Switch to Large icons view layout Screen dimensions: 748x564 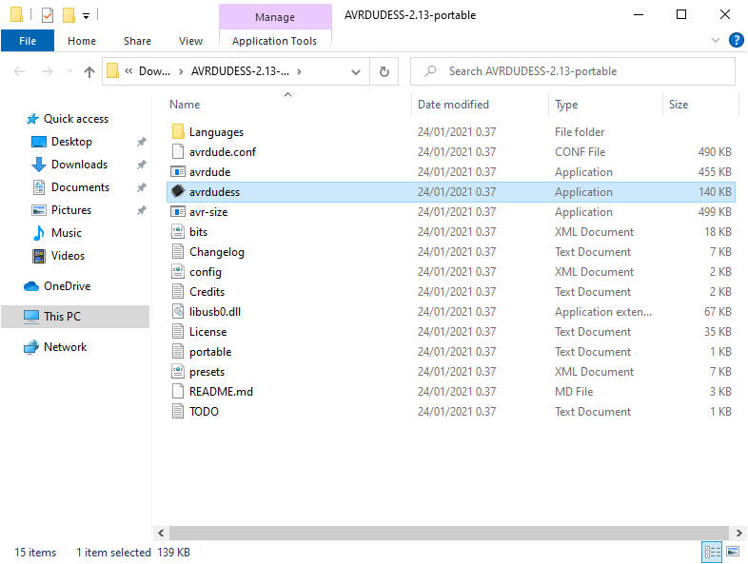tap(733, 552)
